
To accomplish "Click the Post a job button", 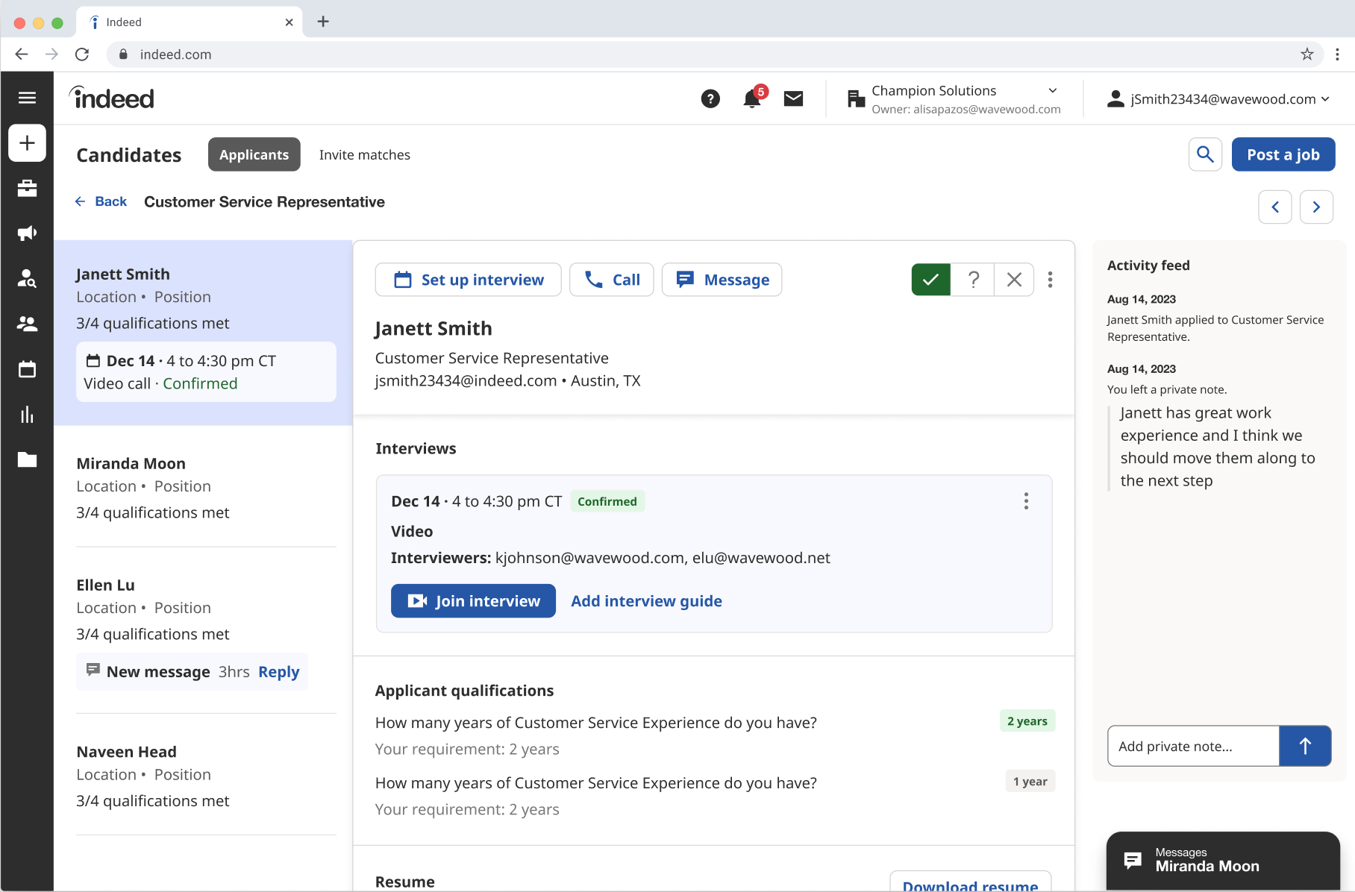I will click(1283, 154).
